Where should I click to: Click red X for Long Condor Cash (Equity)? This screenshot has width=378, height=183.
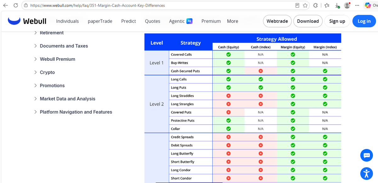click(x=229, y=170)
